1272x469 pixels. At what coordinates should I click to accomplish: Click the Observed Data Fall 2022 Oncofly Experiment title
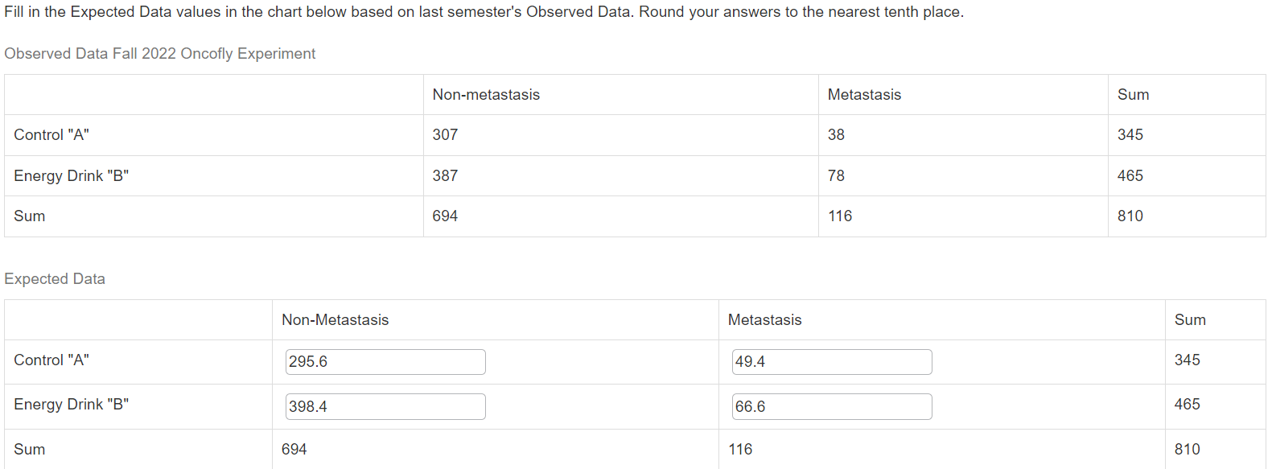tap(160, 54)
